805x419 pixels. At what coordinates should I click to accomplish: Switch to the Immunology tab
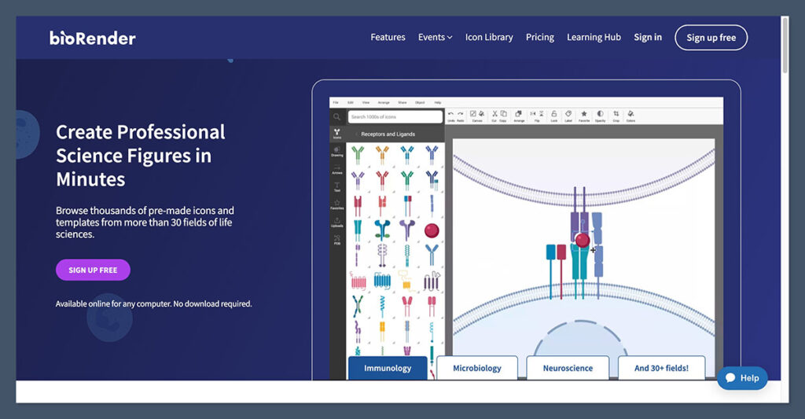click(x=388, y=368)
